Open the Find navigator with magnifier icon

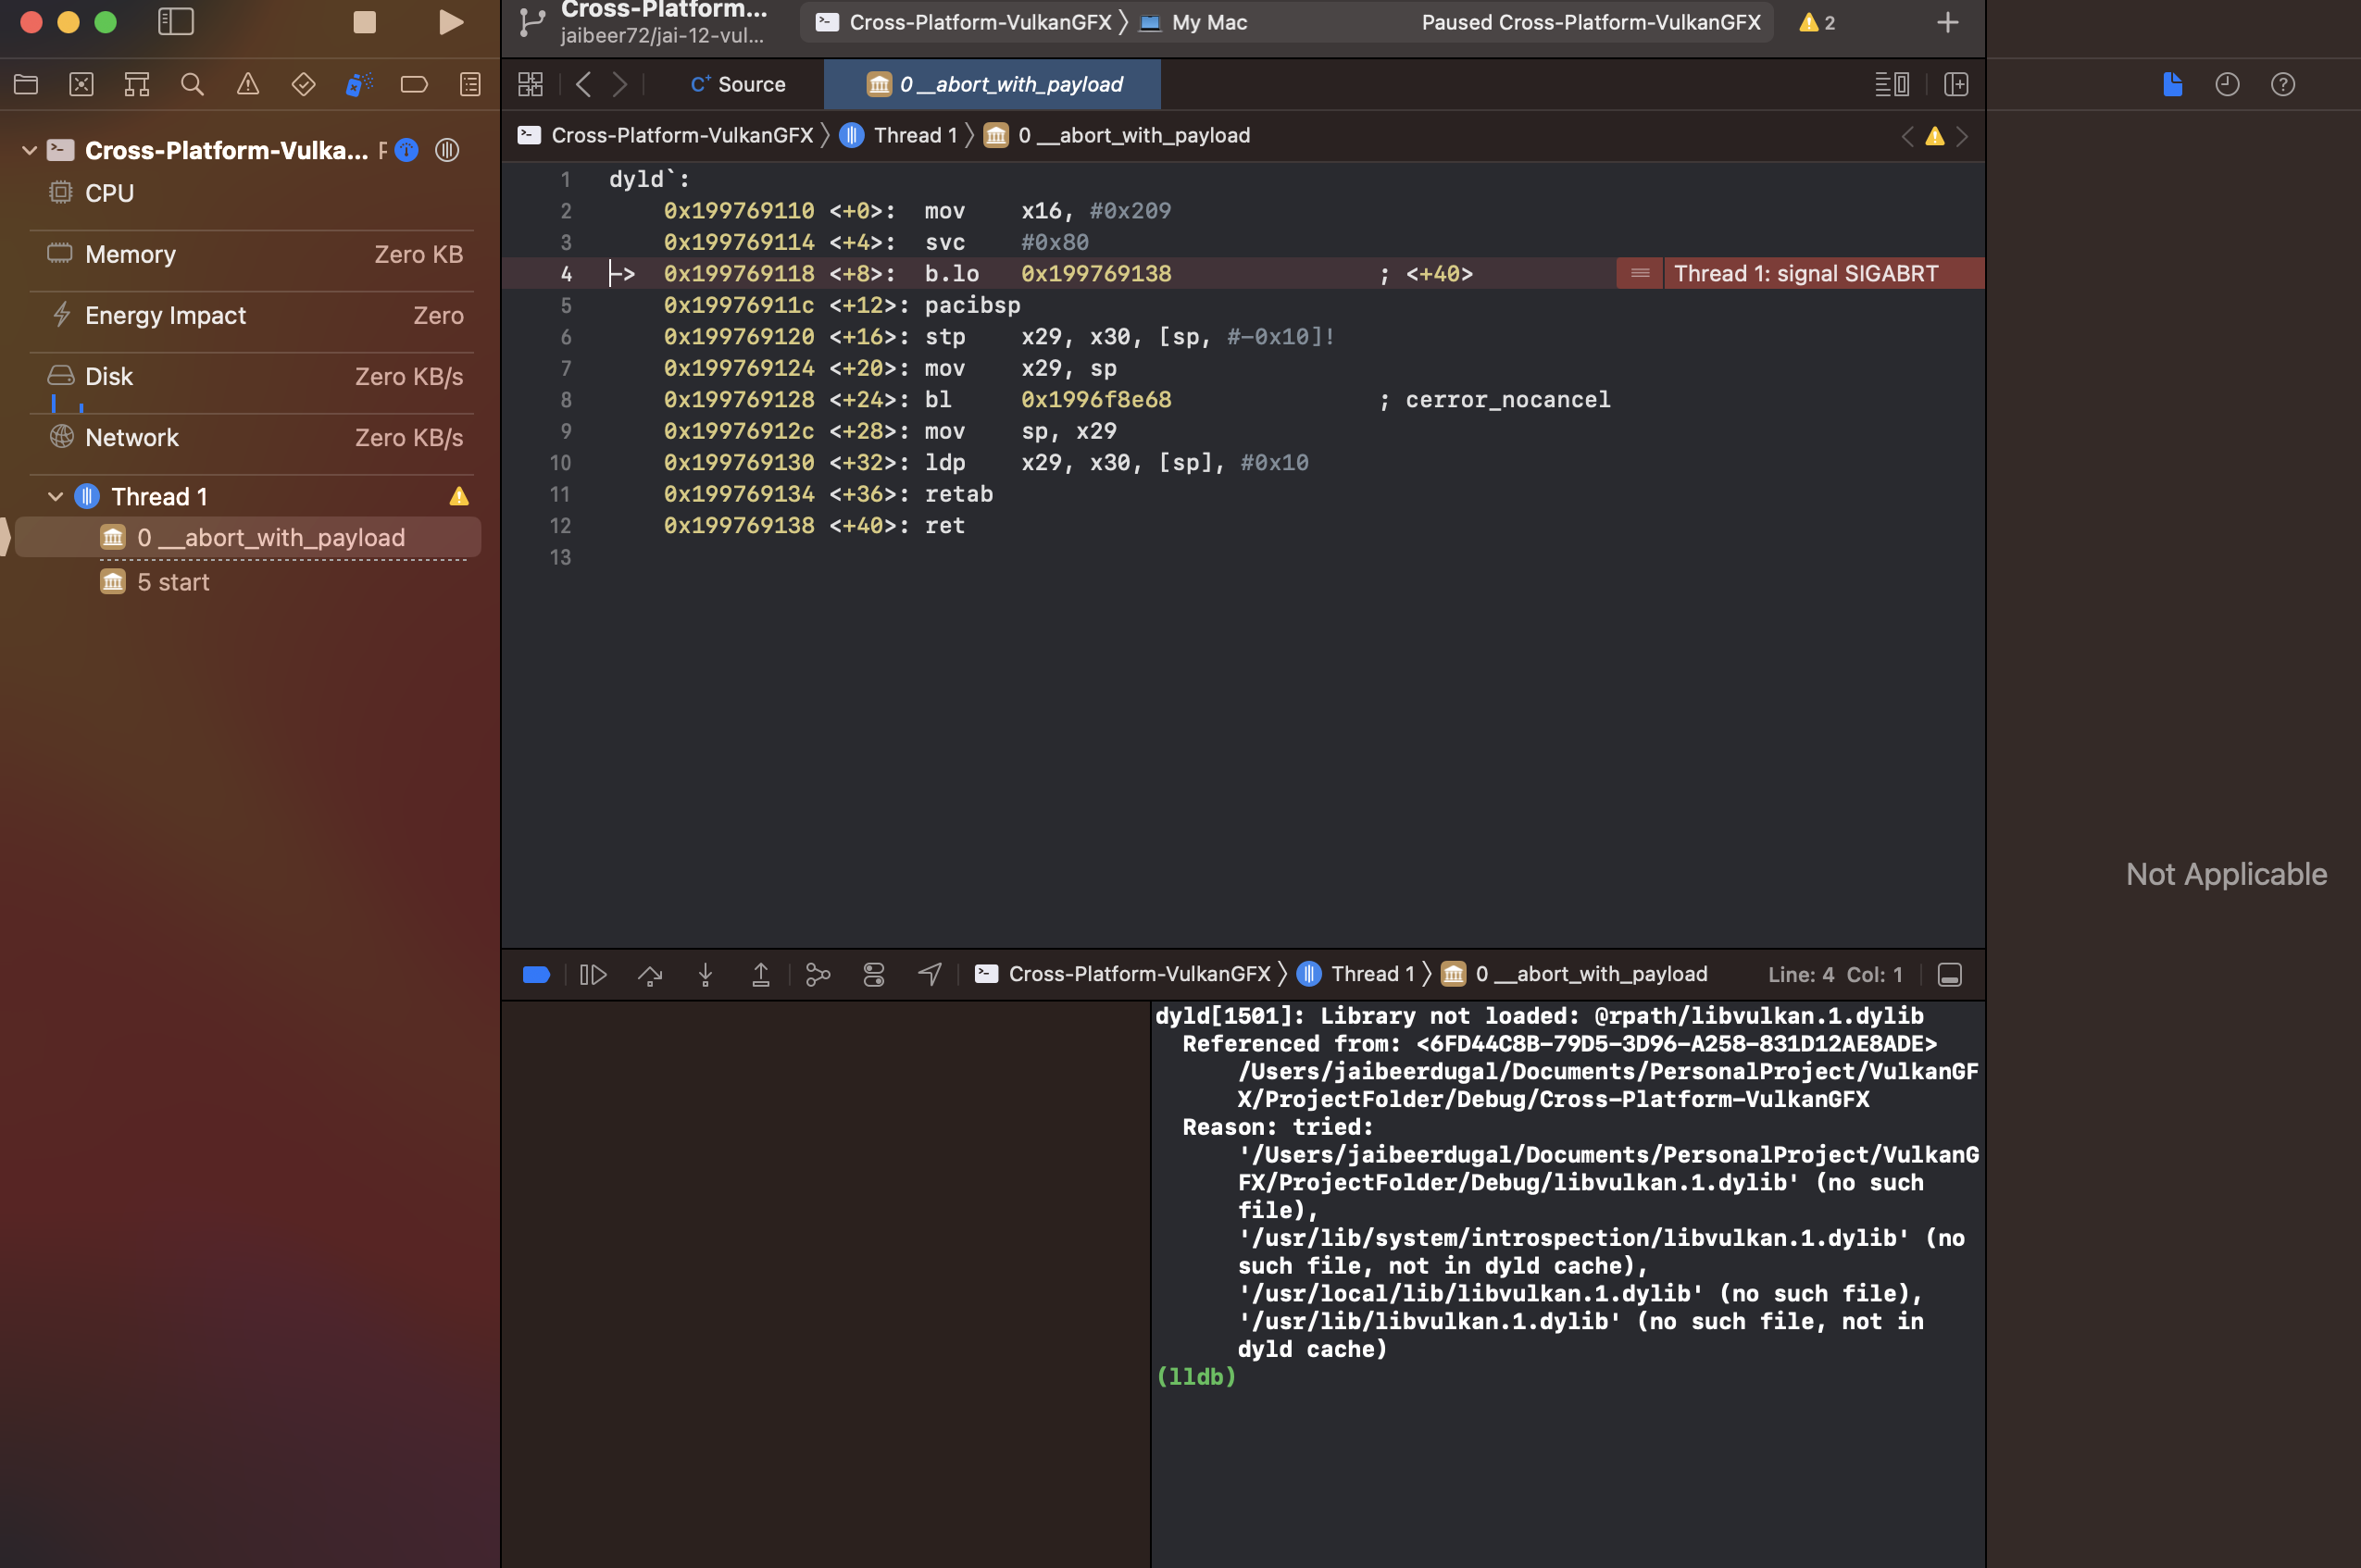pos(192,84)
